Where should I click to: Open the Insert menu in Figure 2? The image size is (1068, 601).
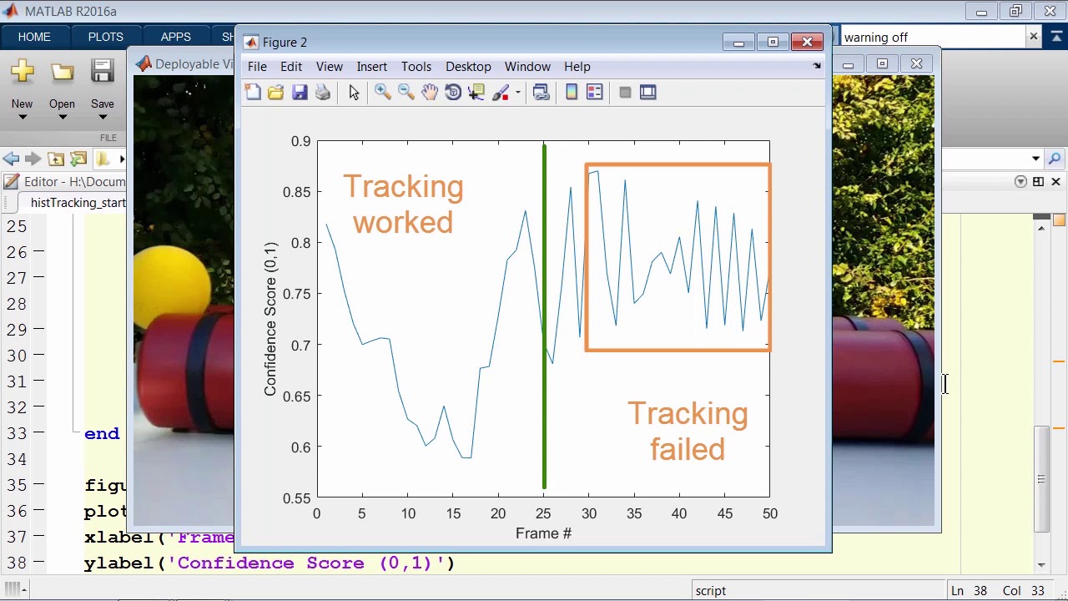(372, 67)
